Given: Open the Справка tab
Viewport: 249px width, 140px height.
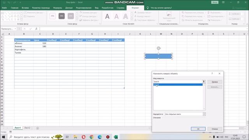Looking at the screenshot, I should (x=121, y=8).
